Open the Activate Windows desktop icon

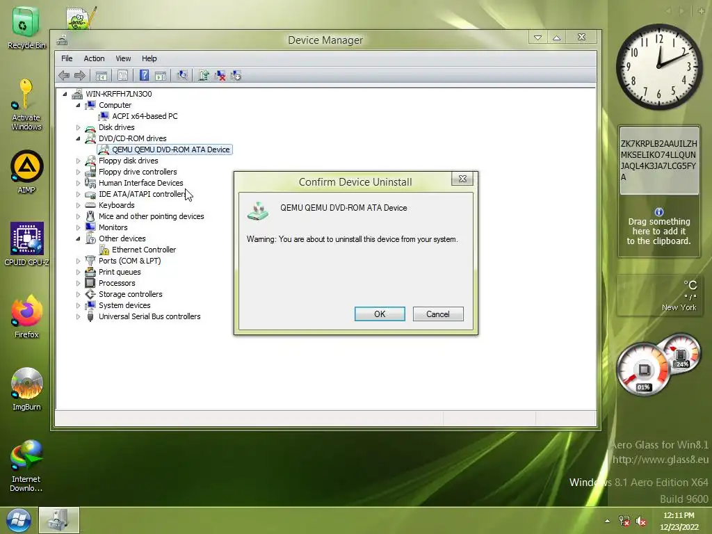point(26,104)
